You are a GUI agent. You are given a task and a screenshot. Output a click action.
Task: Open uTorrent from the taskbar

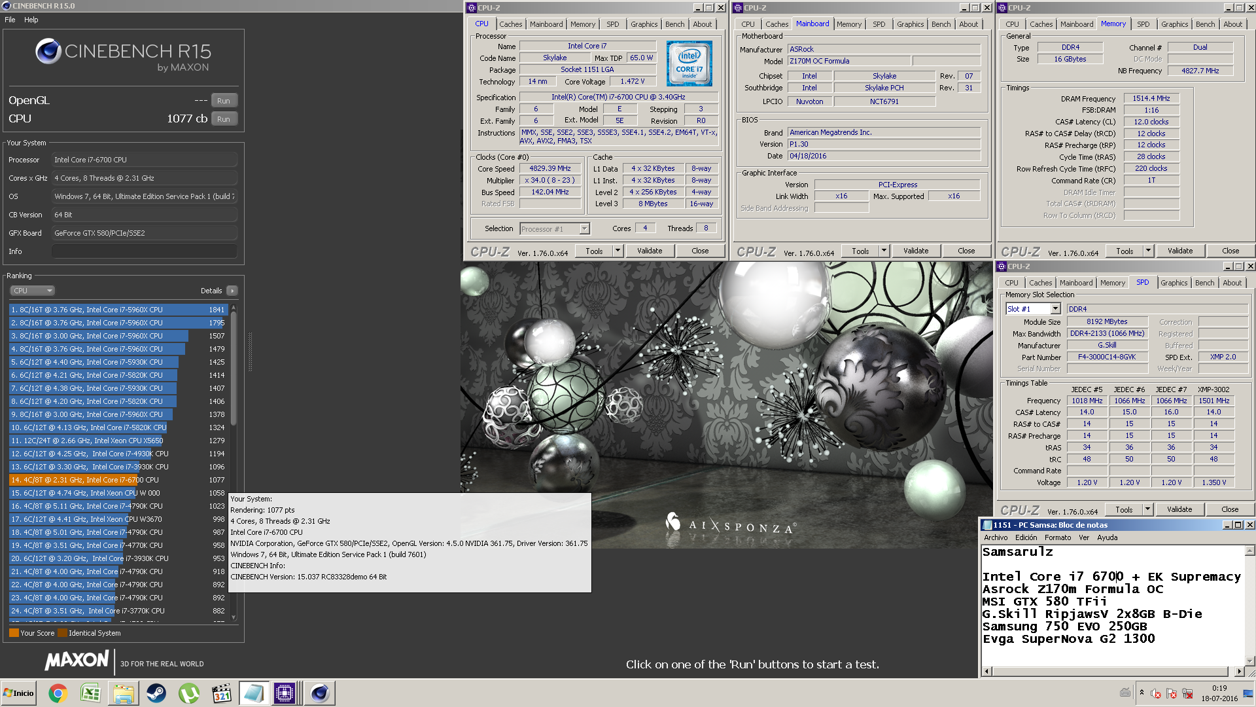click(189, 693)
